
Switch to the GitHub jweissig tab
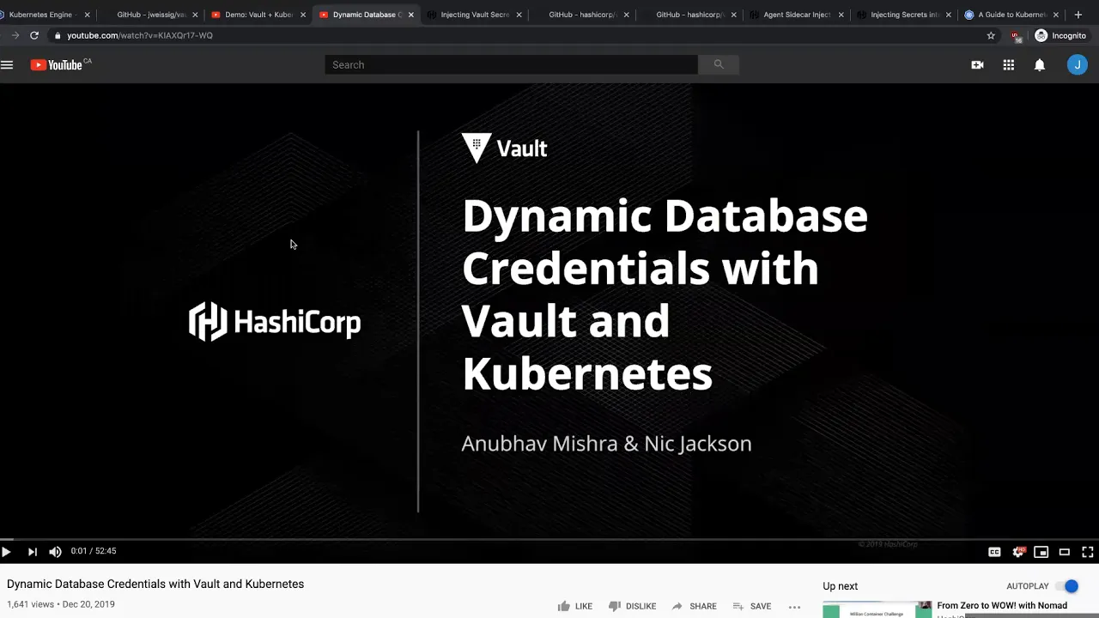point(150,15)
